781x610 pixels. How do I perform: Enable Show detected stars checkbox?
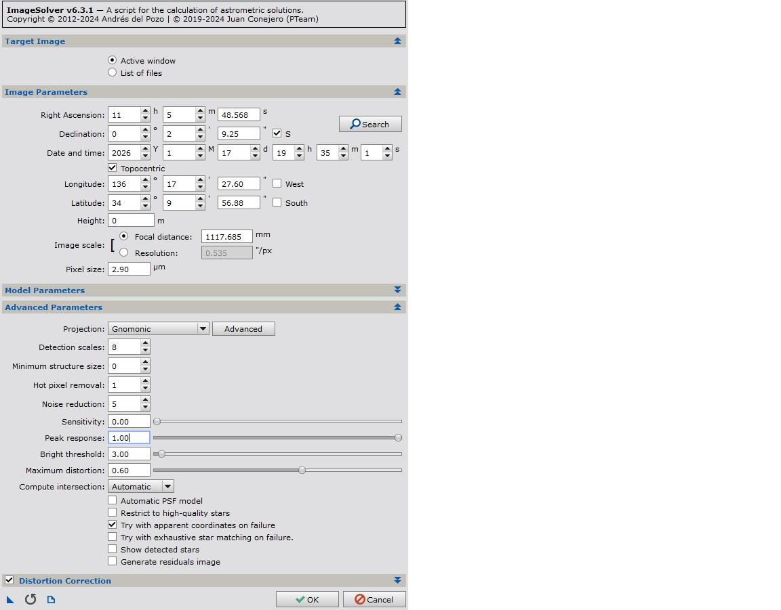113,549
